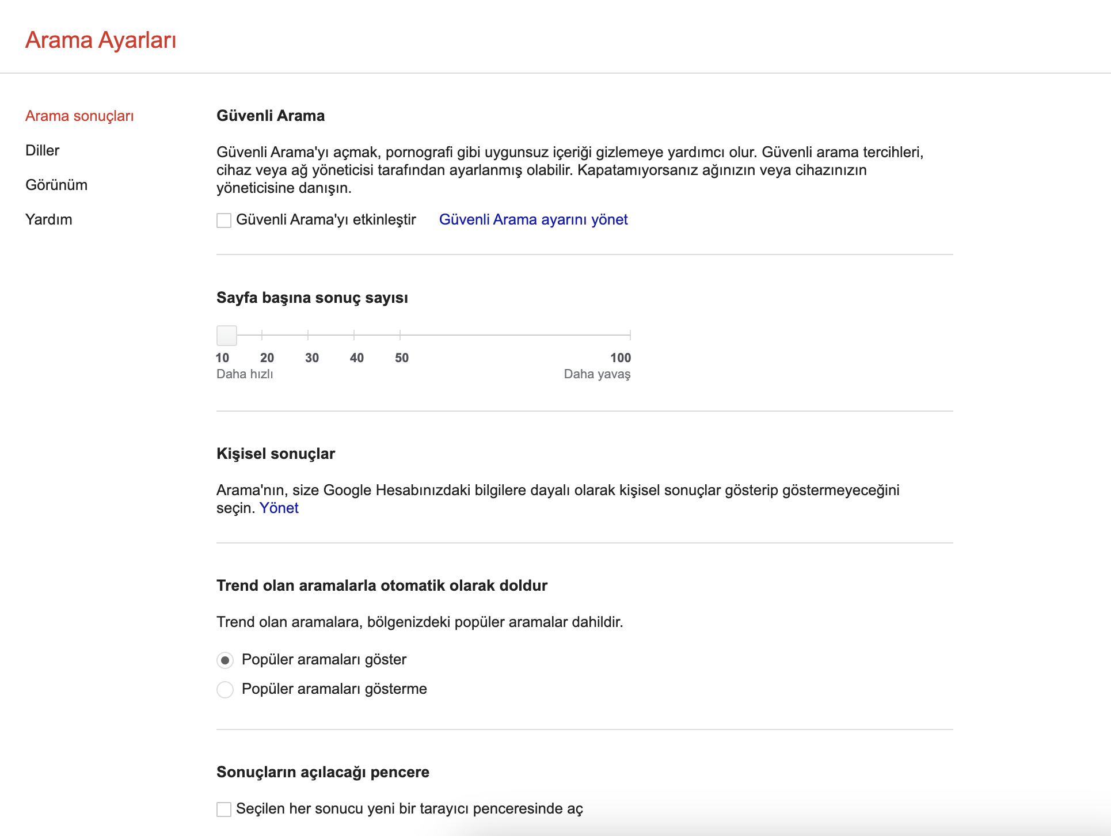Check Seçilen her sonucu yeni pencerede aç
The height and width of the screenshot is (836, 1111).
click(x=224, y=809)
